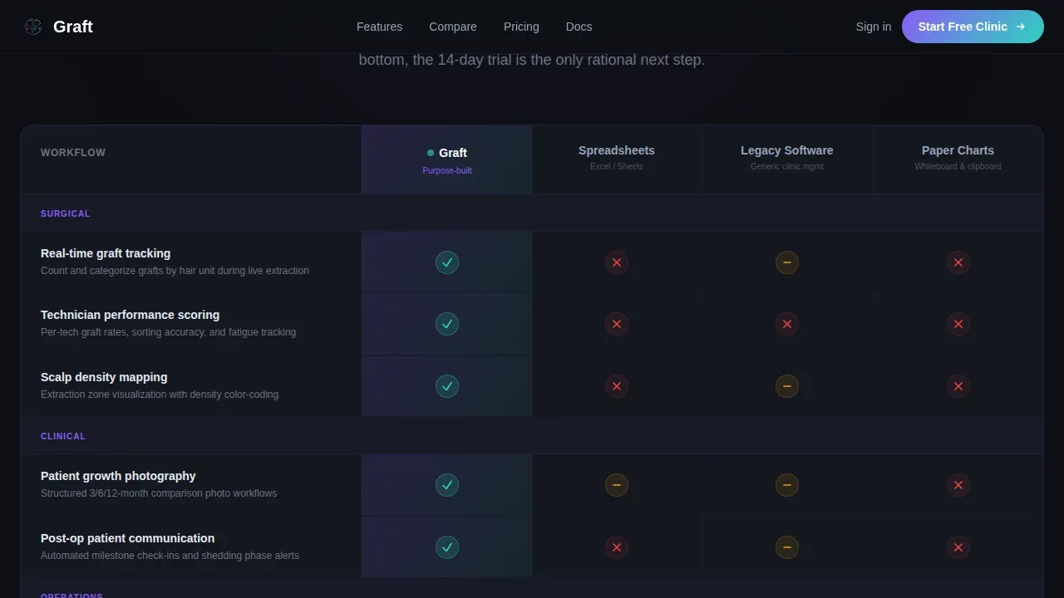This screenshot has width=1064, height=598.
Task: Click Graft checkmark for Scalp density mapping
Action: 447,386
